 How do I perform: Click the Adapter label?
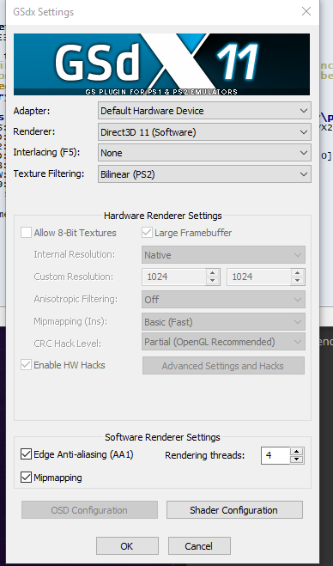(x=32, y=111)
